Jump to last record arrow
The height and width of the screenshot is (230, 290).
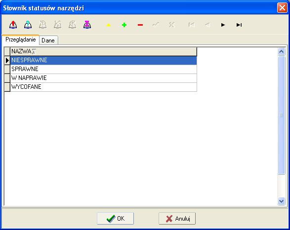pos(239,25)
